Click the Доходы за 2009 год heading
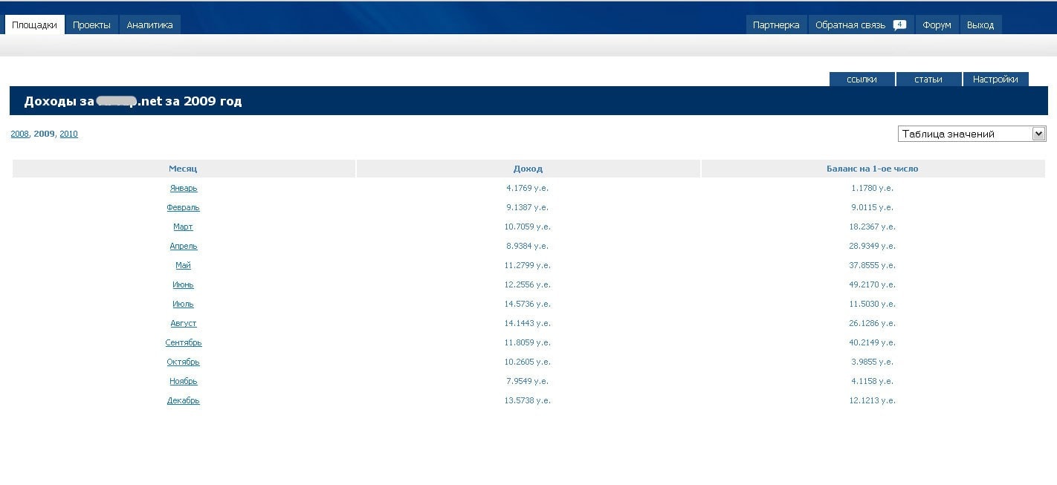The width and height of the screenshot is (1057, 485). 133,101
